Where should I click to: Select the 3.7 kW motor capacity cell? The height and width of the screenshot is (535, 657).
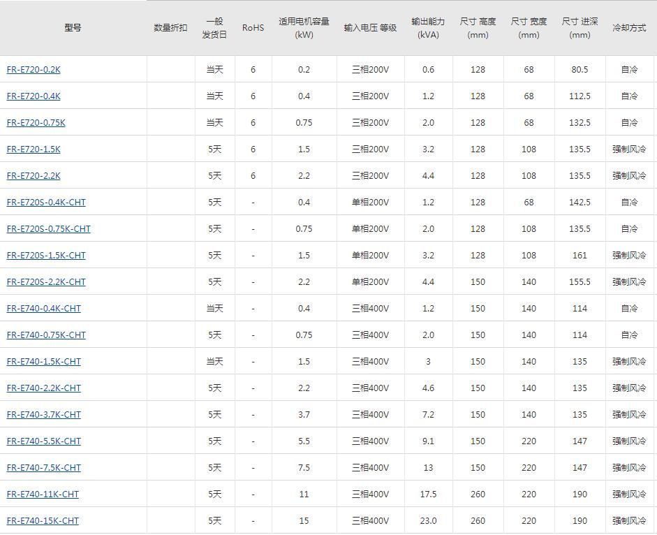tap(304, 415)
